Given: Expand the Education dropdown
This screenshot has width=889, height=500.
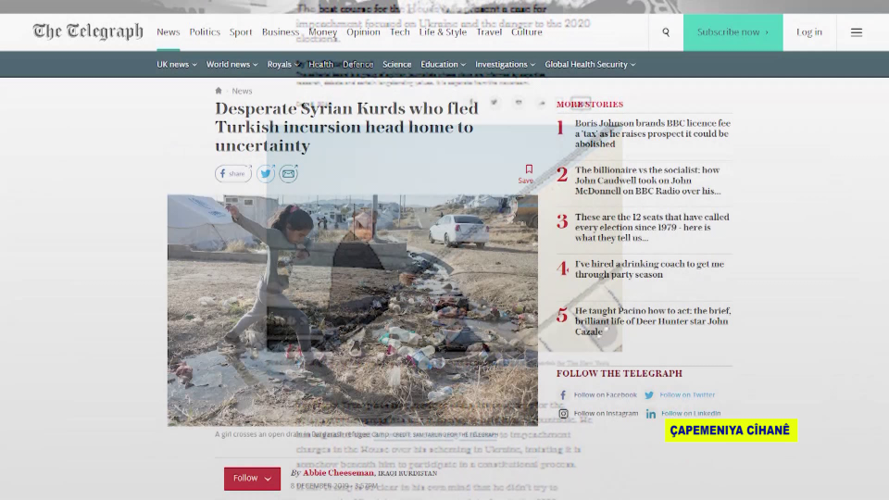Looking at the screenshot, I should click(x=443, y=64).
